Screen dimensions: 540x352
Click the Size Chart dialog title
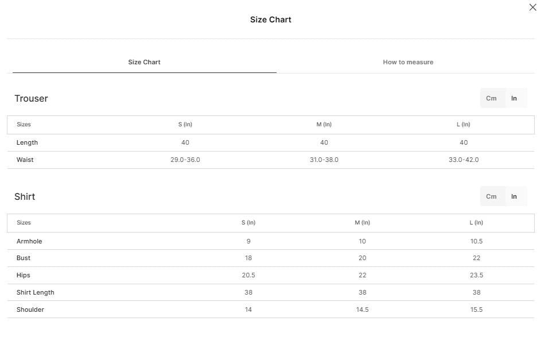tap(271, 20)
